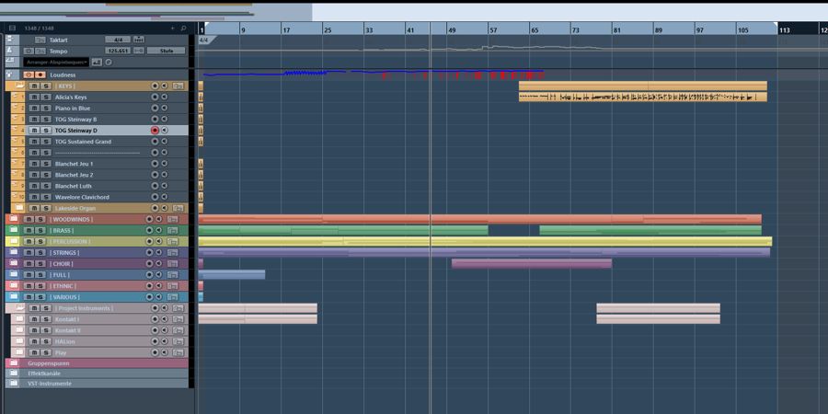This screenshot has height=414, width=828.
Task: Mute the STRINGS folder track
Action: coord(29,253)
